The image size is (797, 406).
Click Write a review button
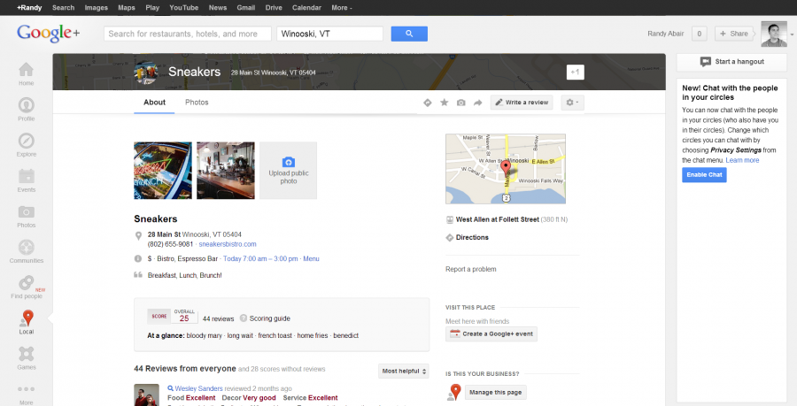pos(522,103)
